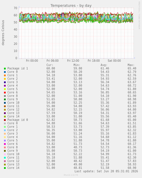Click the current value 54.88 in a Core 0 row

coord(51,123)
